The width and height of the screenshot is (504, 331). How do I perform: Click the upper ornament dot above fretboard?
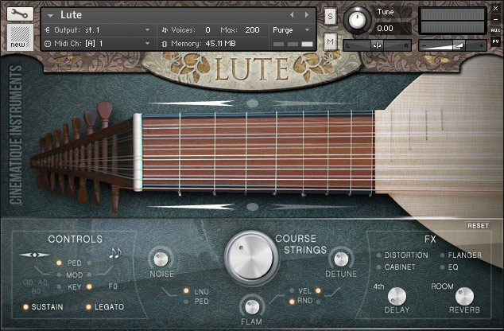(x=252, y=103)
